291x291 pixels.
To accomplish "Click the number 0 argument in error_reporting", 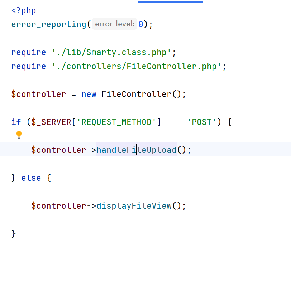I will (x=141, y=24).
